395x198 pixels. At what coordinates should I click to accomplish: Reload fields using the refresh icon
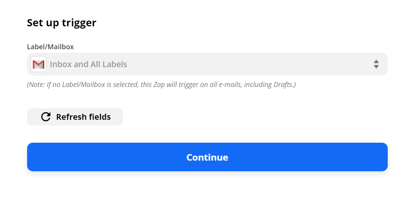tap(46, 117)
